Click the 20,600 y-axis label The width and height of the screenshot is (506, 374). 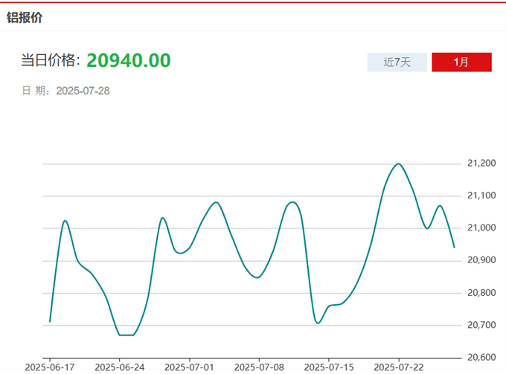click(x=481, y=358)
